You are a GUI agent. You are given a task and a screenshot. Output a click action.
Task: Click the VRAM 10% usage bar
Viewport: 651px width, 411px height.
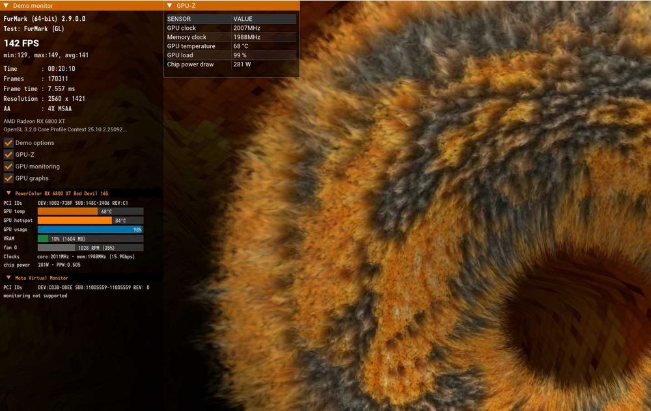tap(90, 239)
